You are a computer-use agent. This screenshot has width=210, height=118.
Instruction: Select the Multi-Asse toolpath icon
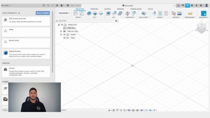click(x=144, y=13)
